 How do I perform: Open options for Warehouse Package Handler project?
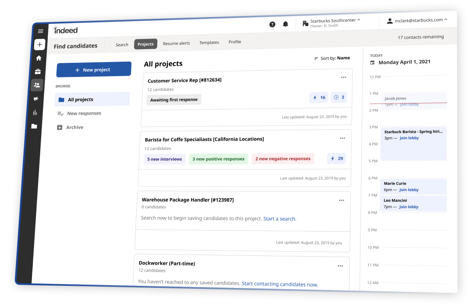[341, 200]
